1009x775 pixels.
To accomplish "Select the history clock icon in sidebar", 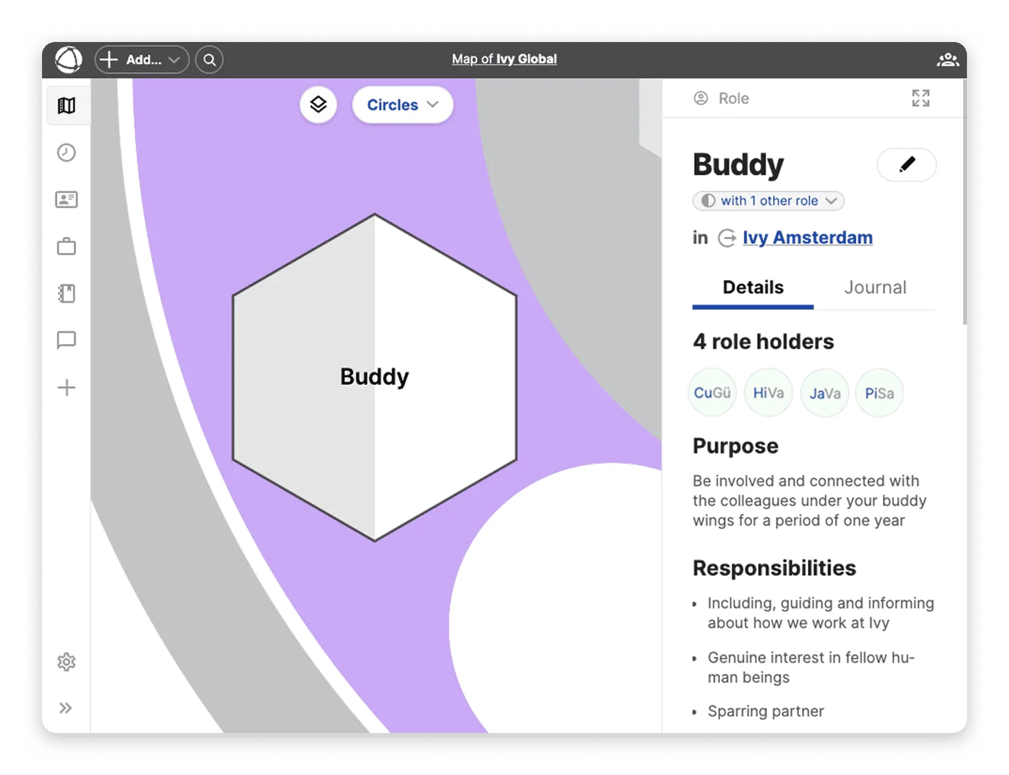I will 67,152.
